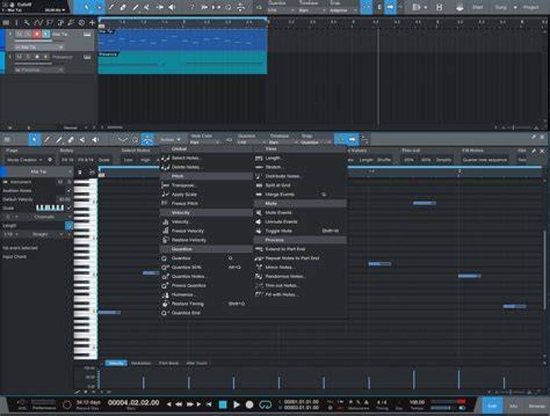
Task: Toggle Mute on the Presence track
Action: 19,56
